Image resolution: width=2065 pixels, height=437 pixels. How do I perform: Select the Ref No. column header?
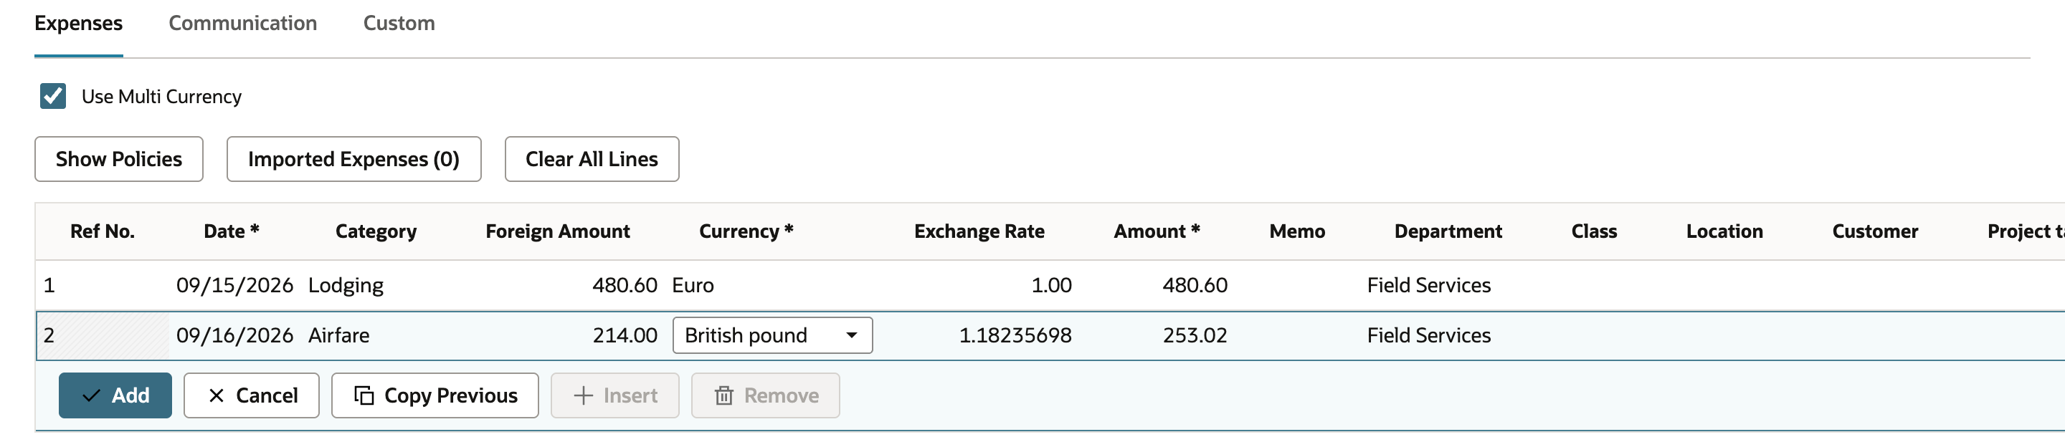103,231
